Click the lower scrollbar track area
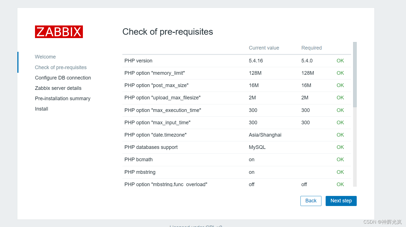The width and height of the screenshot is (406, 227). [355, 147]
